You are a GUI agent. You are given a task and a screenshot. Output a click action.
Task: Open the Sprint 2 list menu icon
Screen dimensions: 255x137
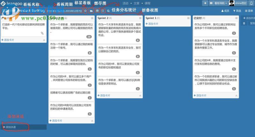[x=140, y=18]
